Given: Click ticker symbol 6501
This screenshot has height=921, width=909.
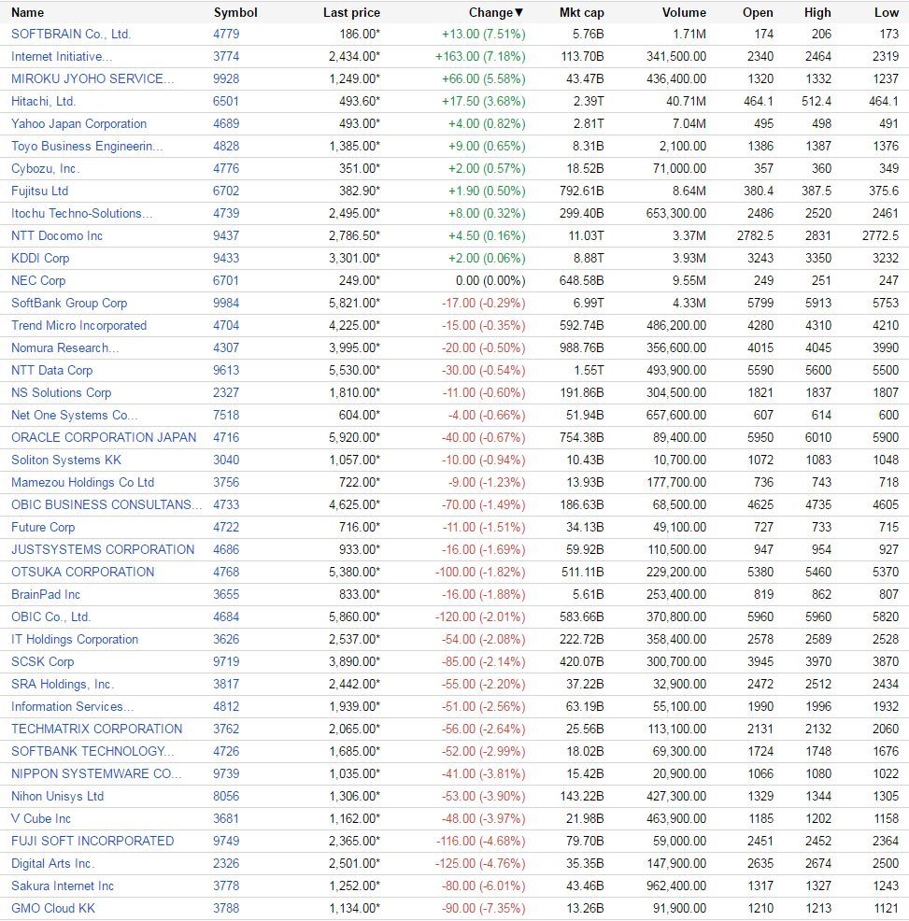Looking at the screenshot, I should [x=226, y=101].
